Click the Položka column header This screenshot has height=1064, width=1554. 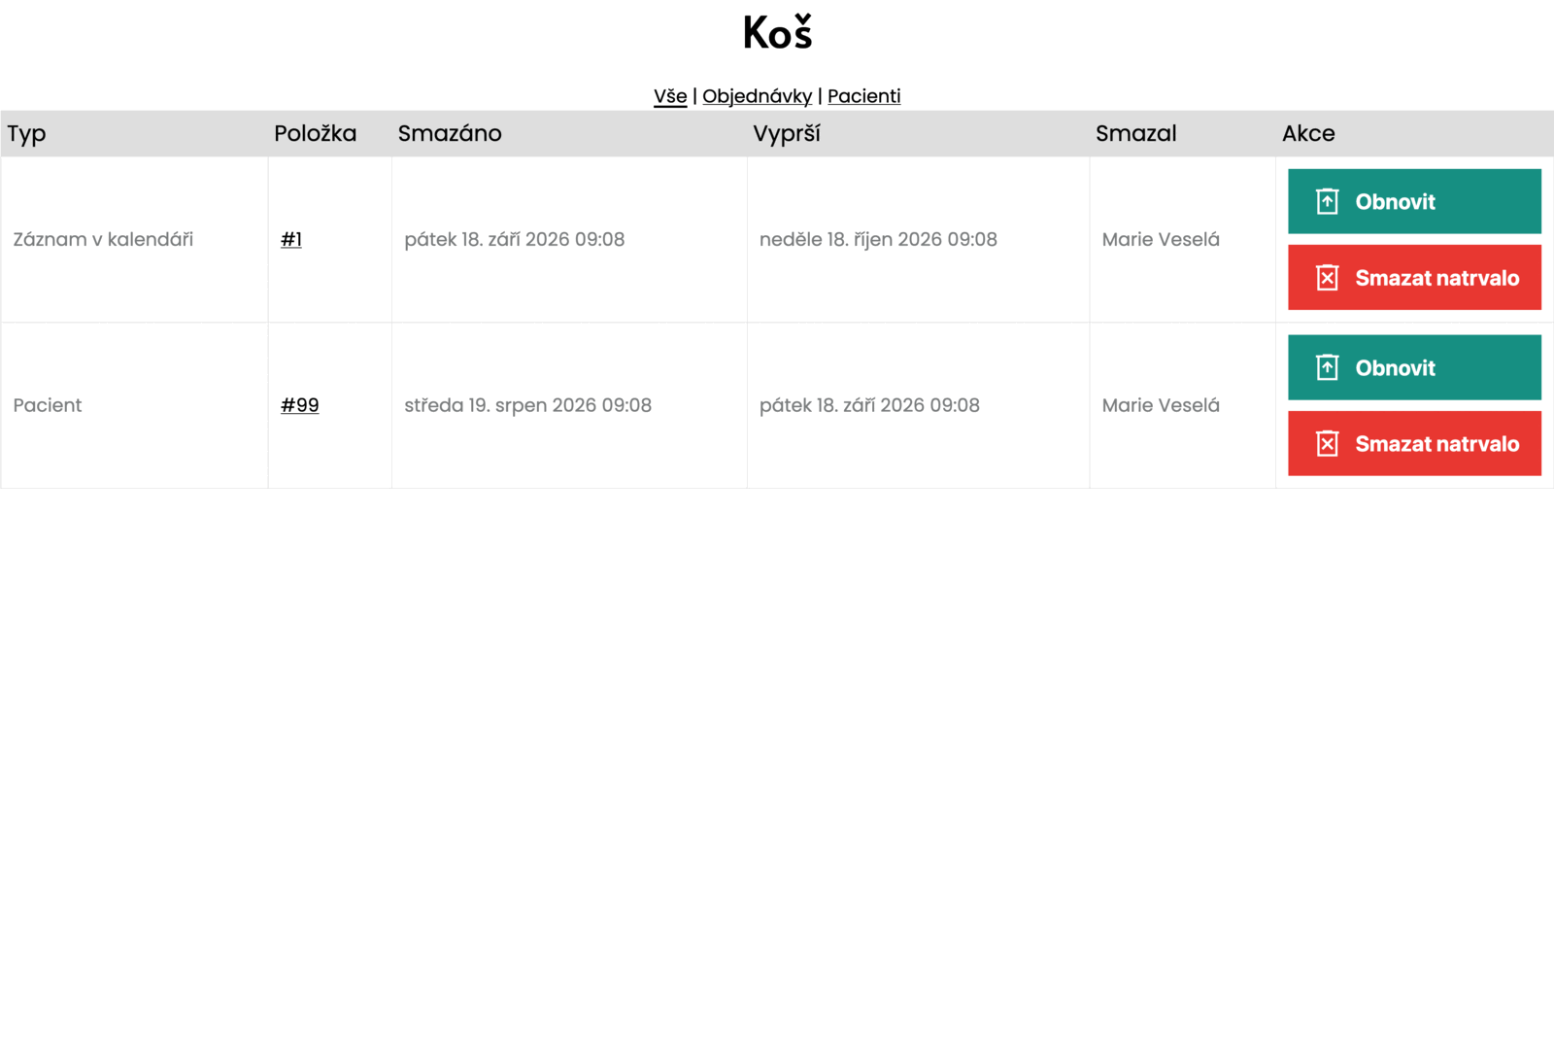(x=315, y=133)
